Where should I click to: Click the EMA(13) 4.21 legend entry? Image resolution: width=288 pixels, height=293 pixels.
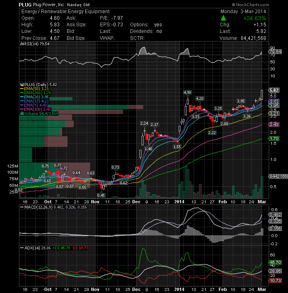click(36, 101)
